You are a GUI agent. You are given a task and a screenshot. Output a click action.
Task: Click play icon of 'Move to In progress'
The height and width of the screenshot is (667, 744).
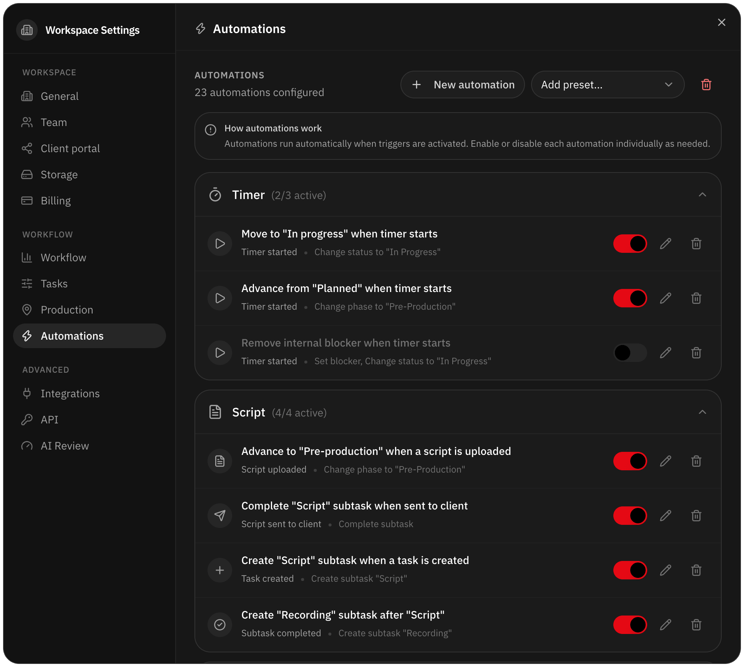coord(220,244)
